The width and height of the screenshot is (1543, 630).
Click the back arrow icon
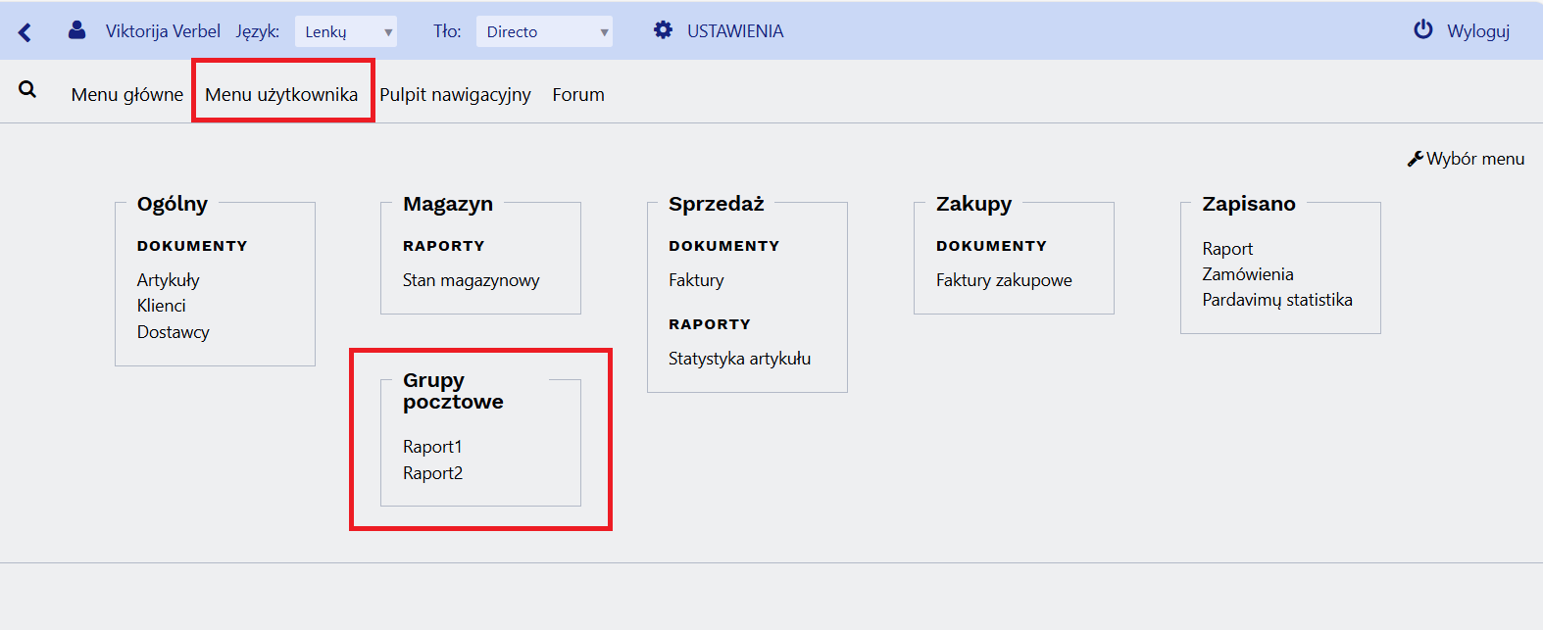tap(25, 32)
